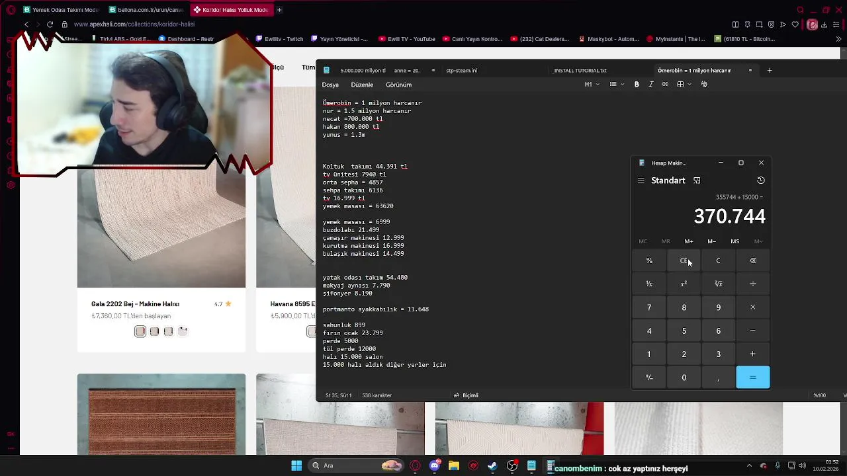Click the square root key
The image size is (847, 476).
coord(718,284)
